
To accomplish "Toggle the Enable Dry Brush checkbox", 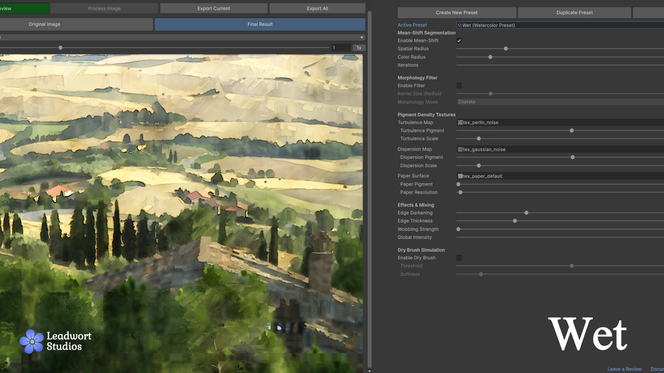I will click(459, 258).
